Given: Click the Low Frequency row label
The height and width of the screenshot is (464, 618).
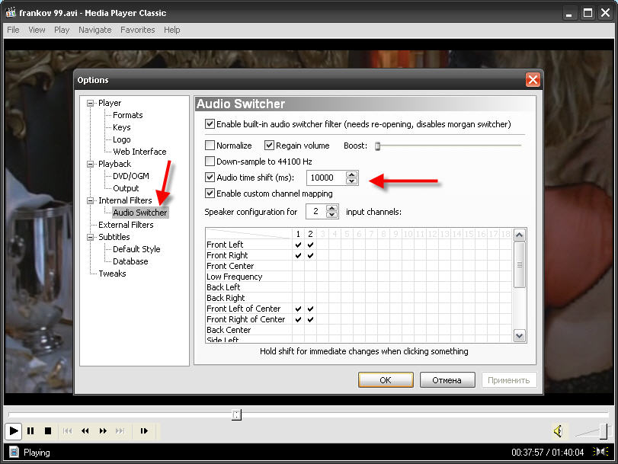Looking at the screenshot, I should point(234,277).
